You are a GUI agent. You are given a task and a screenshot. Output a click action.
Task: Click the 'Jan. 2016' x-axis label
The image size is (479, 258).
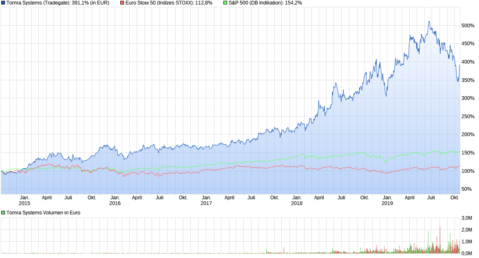[x=115, y=200]
